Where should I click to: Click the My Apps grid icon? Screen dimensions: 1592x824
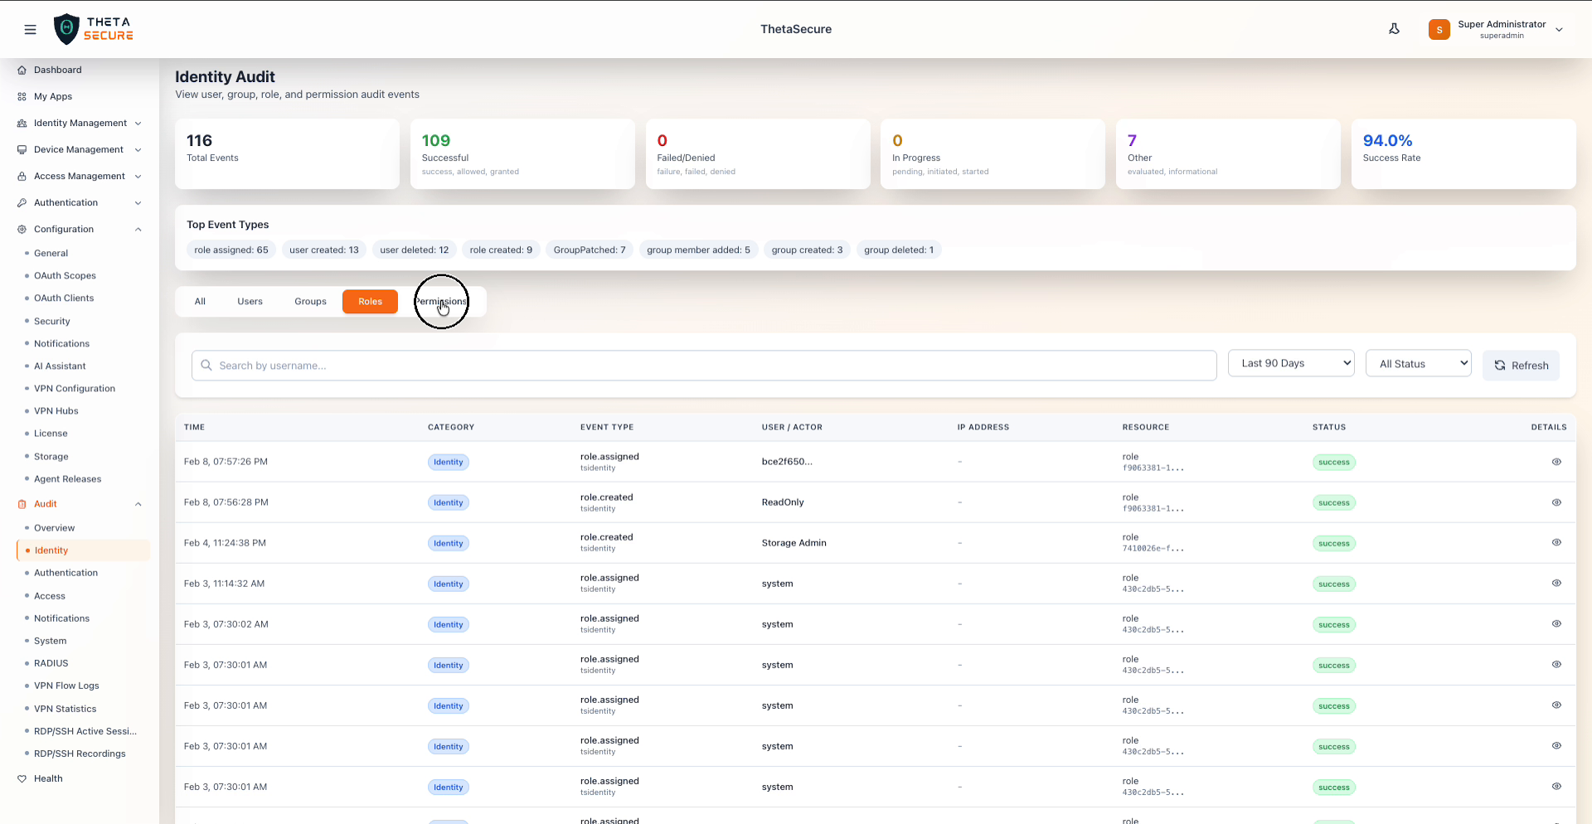pyautogui.click(x=21, y=96)
